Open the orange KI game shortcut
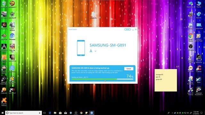Viewport: 205px width, 115px height. (4, 58)
